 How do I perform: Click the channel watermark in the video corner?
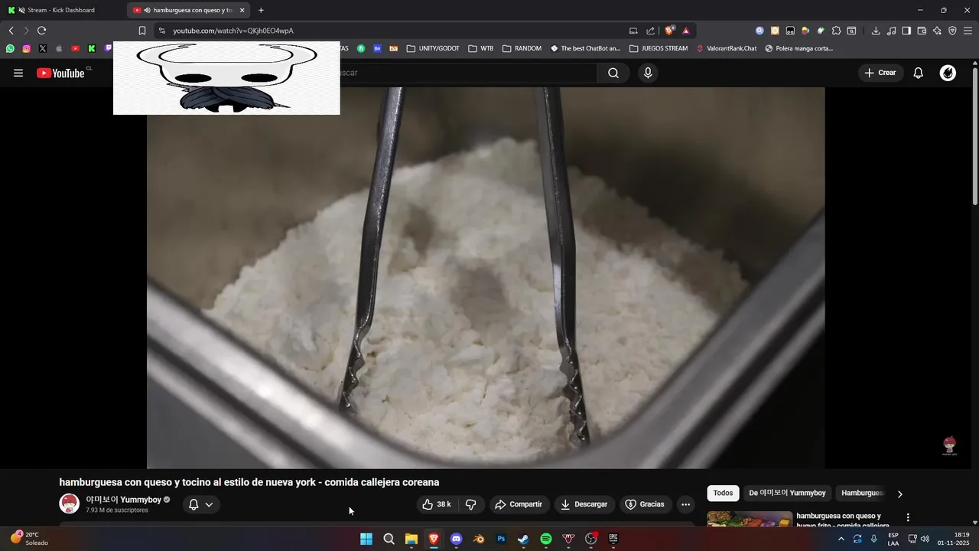(949, 446)
